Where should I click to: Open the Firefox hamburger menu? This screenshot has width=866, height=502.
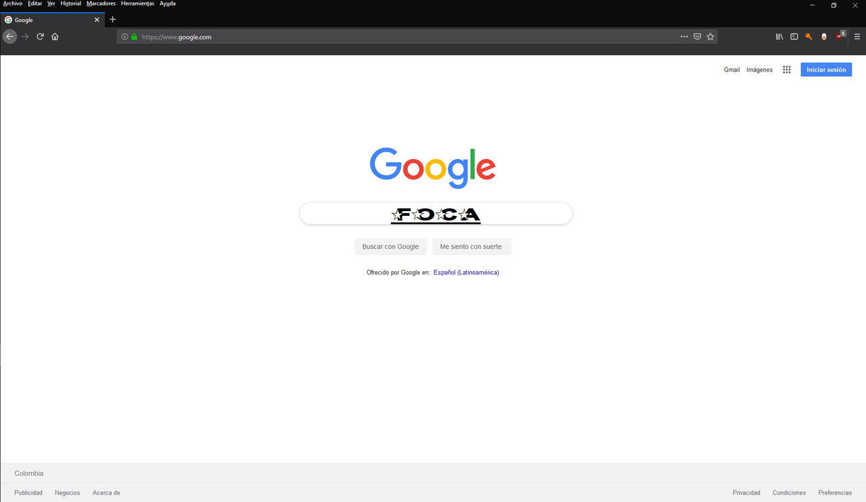tap(857, 37)
